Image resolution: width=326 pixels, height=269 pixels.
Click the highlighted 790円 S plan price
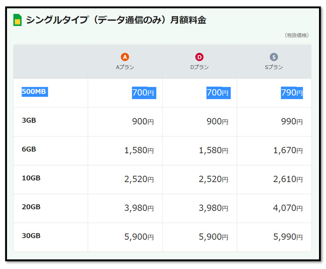coord(292,93)
